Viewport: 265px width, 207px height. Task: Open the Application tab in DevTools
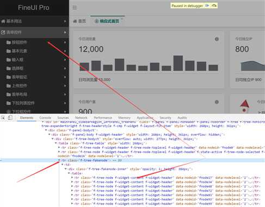click(x=145, y=118)
